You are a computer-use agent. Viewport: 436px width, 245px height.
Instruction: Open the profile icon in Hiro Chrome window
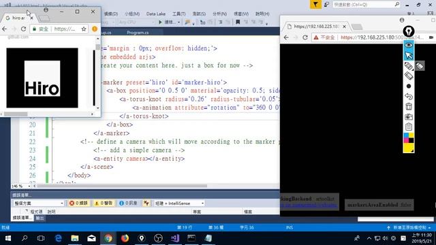pyautogui.click(x=46, y=10)
